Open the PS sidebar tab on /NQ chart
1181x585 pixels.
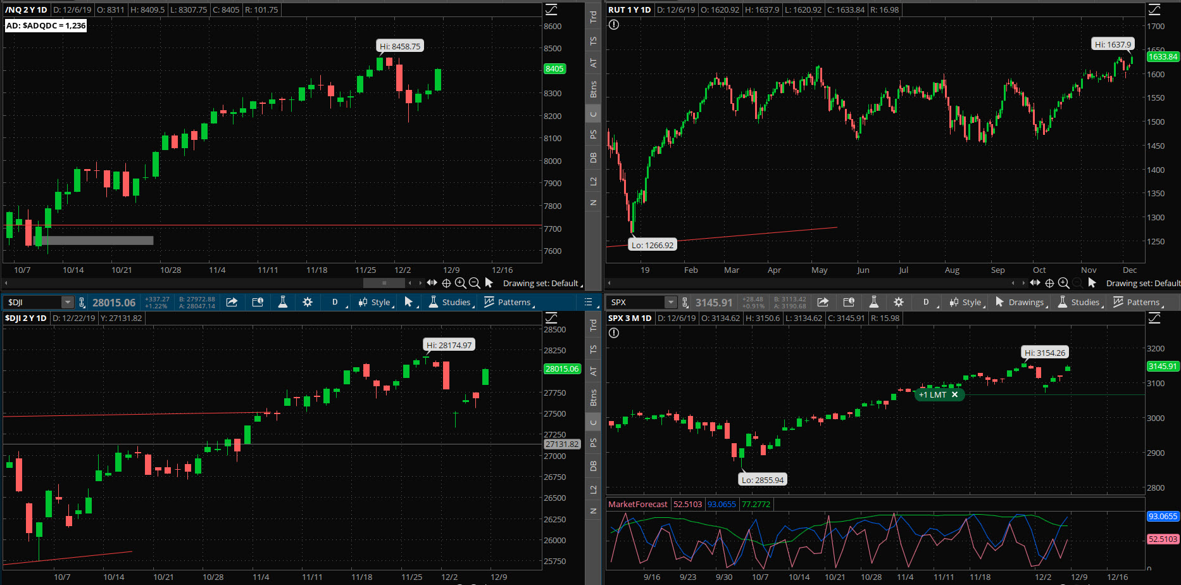pyautogui.click(x=593, y=135)
